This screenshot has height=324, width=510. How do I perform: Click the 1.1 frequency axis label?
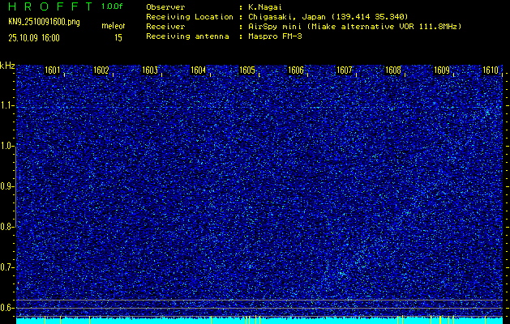(x=7, y=105)
